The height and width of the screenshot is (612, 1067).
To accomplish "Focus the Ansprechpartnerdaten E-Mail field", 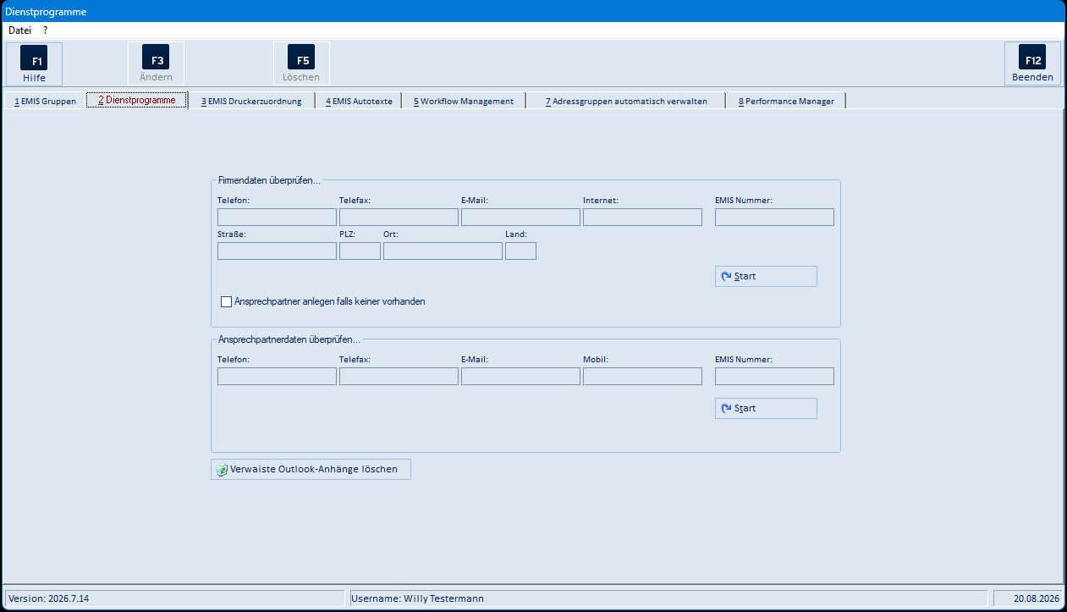I will (520, 377).
